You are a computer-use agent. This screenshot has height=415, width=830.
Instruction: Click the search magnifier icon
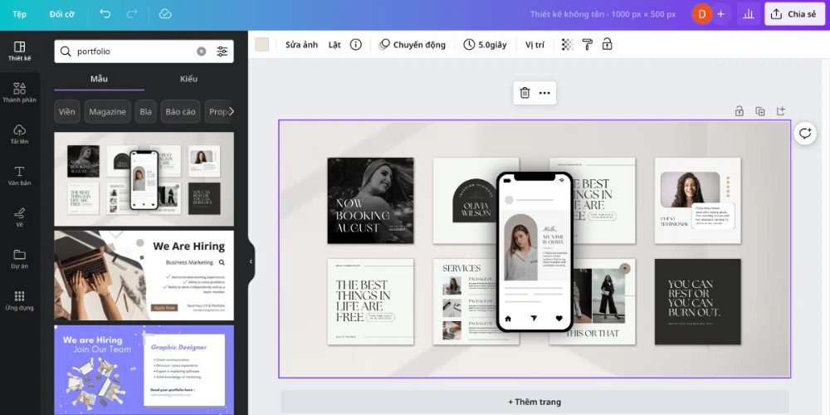(x=66, y=51)
